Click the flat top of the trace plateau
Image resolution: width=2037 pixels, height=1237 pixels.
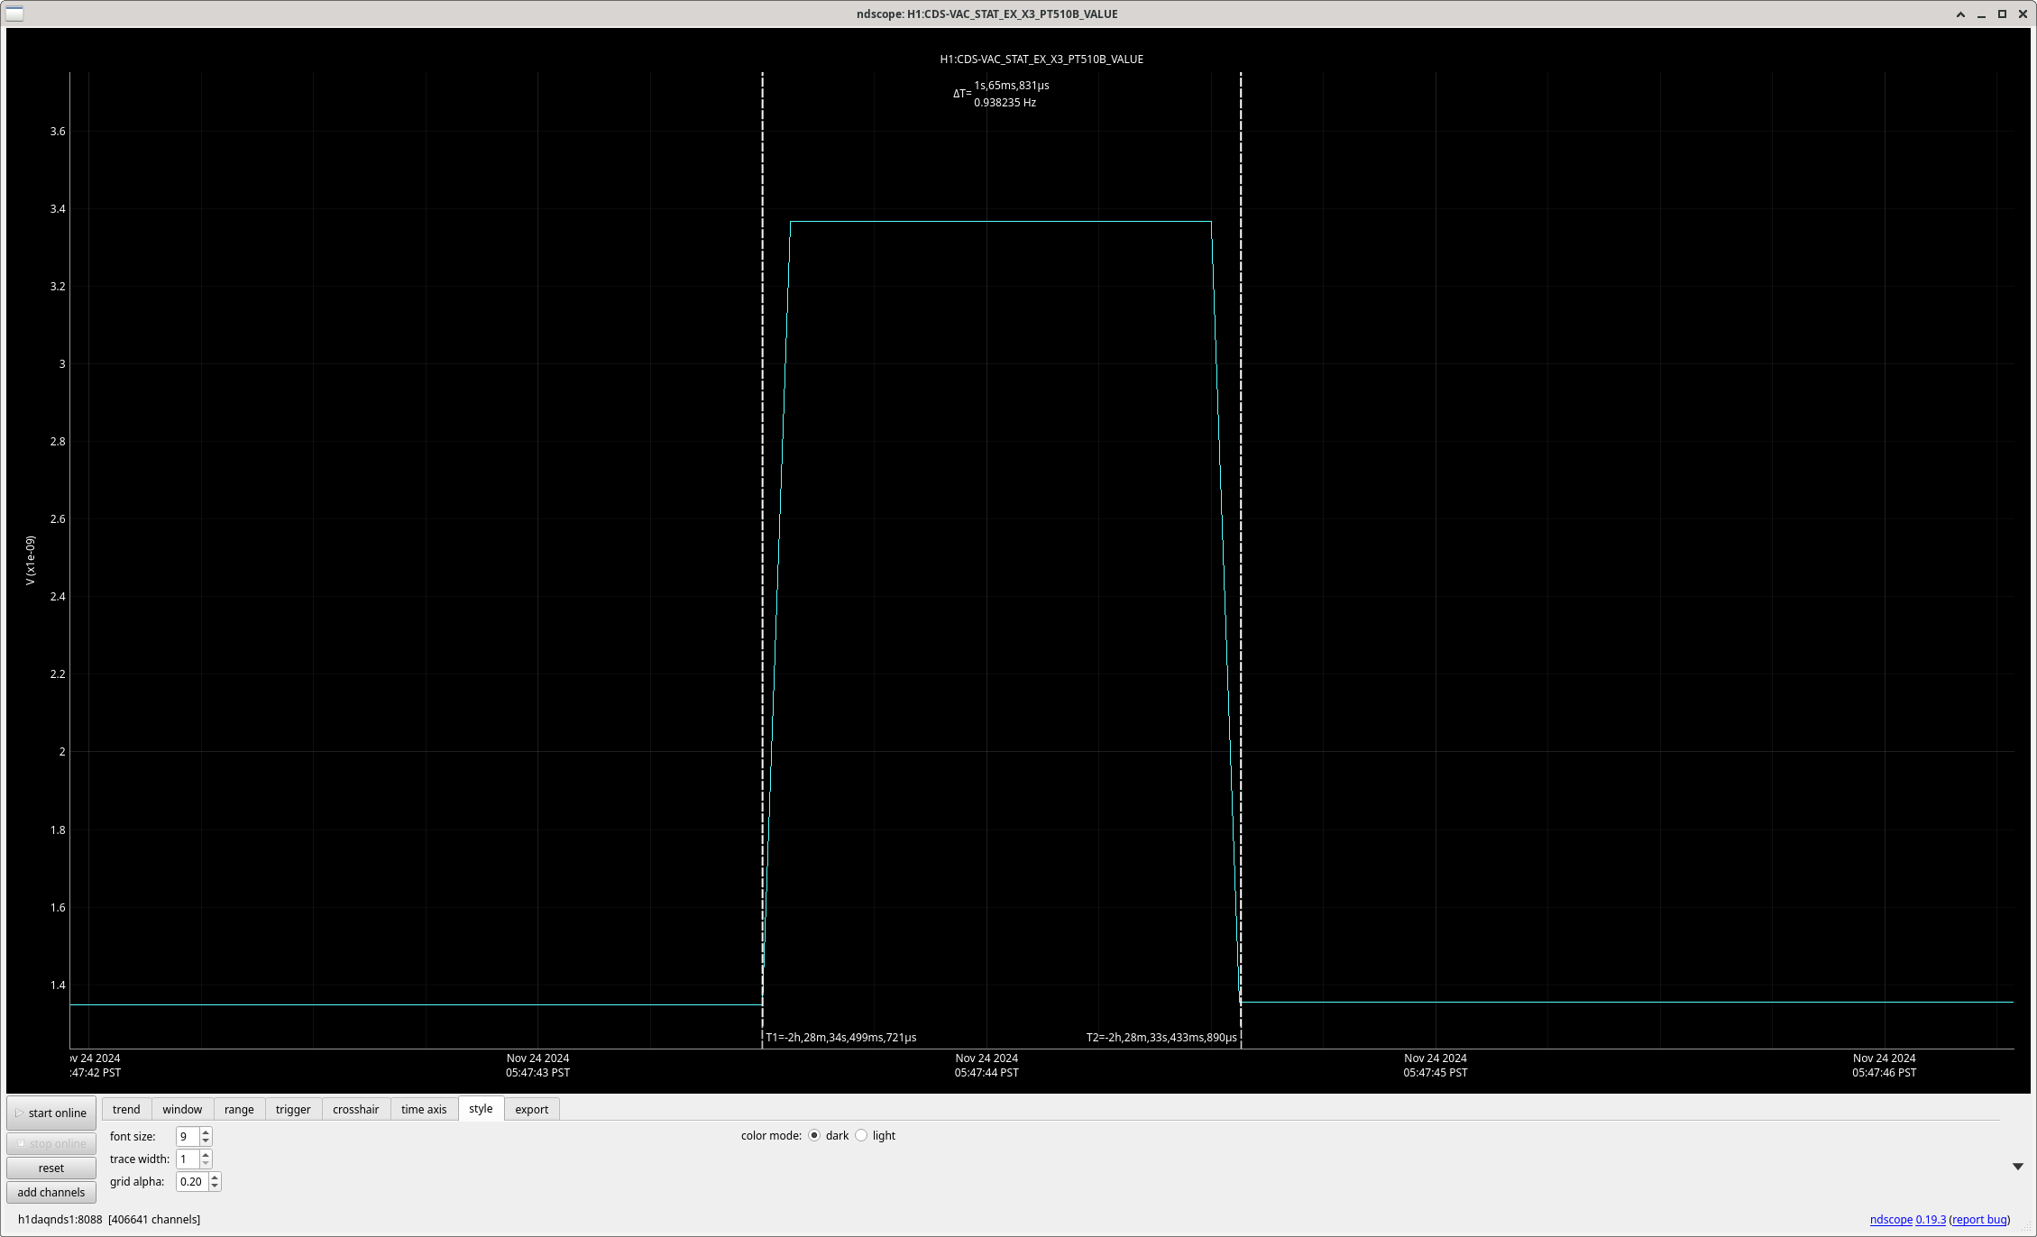(x=1001, y=222)
